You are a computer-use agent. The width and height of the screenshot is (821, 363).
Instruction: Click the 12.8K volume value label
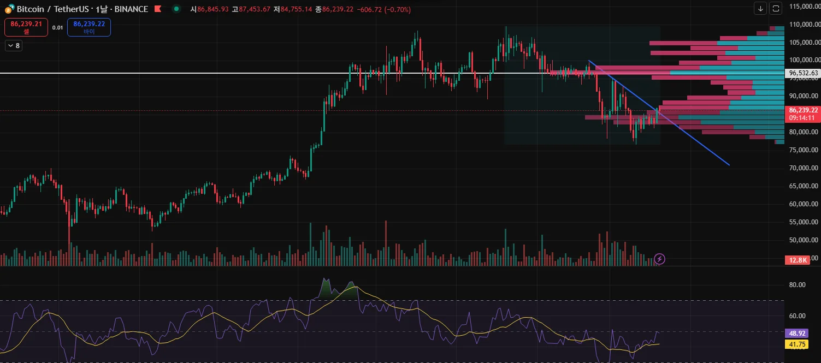pos(798,260)
